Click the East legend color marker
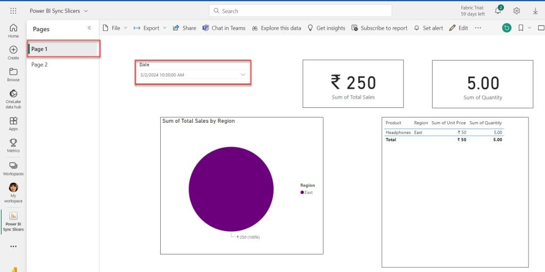The height and width of the screenshot is (272, 545). [302, 192]
